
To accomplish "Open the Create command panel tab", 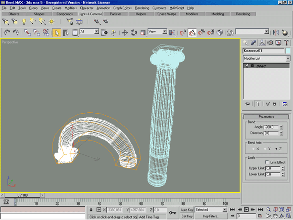I will (245, 43).
